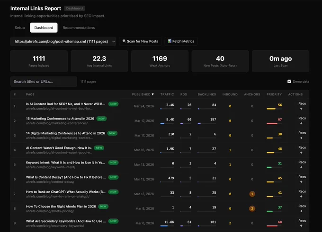This screenshot has height=232, width=322.
Task: Click the Dashboard badge beside report title
Action: (x=74, y=9)
